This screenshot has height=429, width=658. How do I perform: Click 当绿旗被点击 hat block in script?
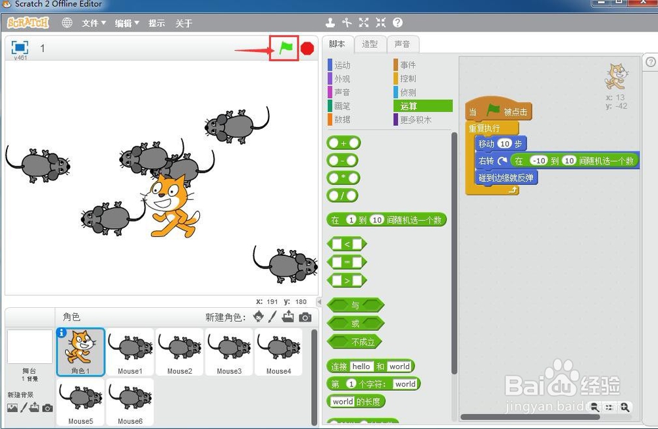click(498, 110)
